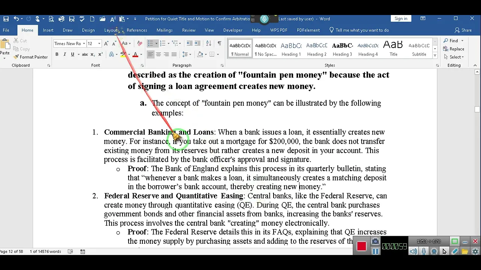Pause the screen recording
Image resolution: width=481 pixels, height=270 pixels.
coord(375,251)
